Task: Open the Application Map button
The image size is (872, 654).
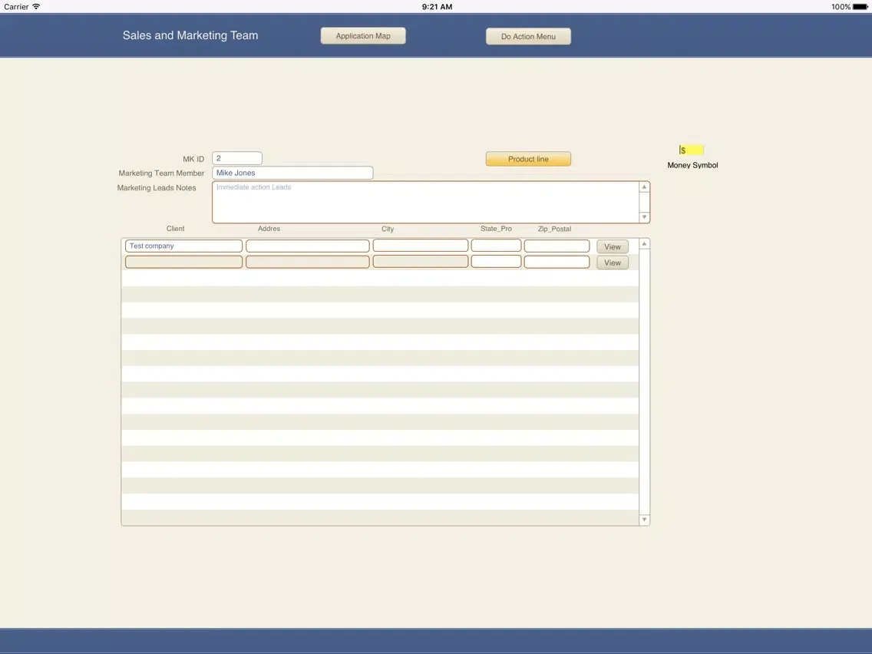Action: pyautogui.click(x=363, y=35)
